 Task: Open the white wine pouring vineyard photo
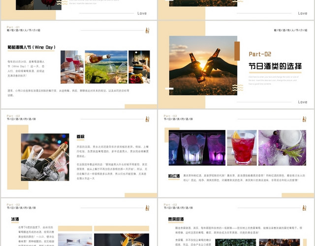(x=106, y=67)
